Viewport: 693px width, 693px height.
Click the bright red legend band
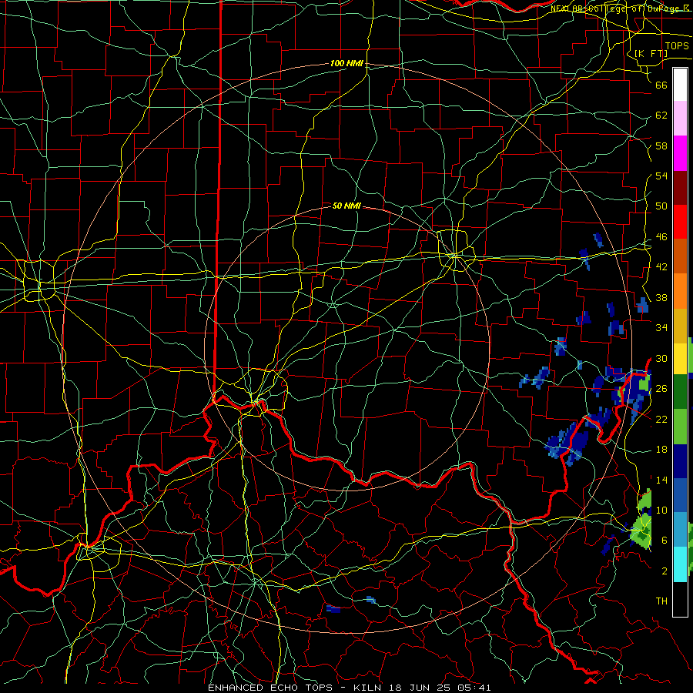[x=680, y=222]
